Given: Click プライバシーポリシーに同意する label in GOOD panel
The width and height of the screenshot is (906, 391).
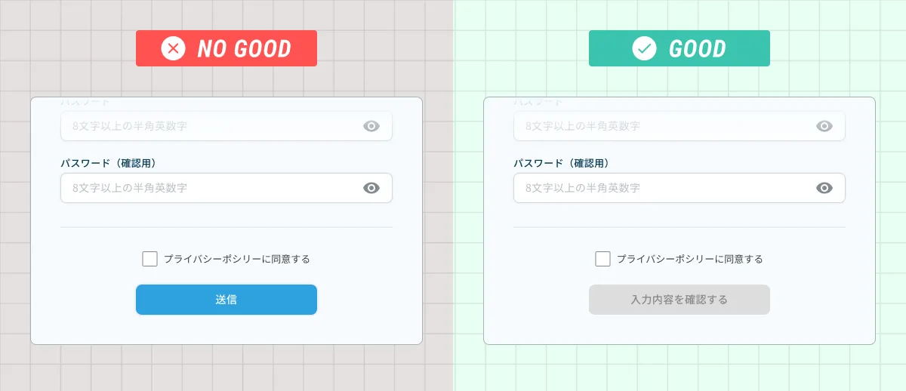Looking at the screenshot, I should 690,259.
